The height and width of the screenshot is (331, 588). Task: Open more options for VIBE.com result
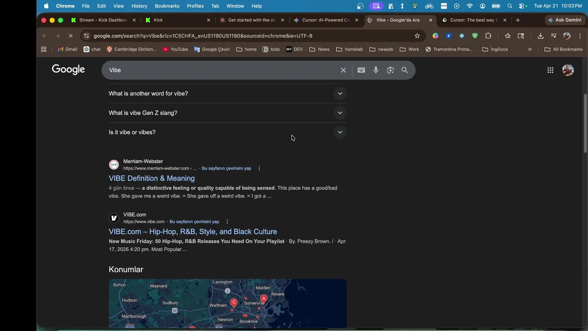[227, 222]
